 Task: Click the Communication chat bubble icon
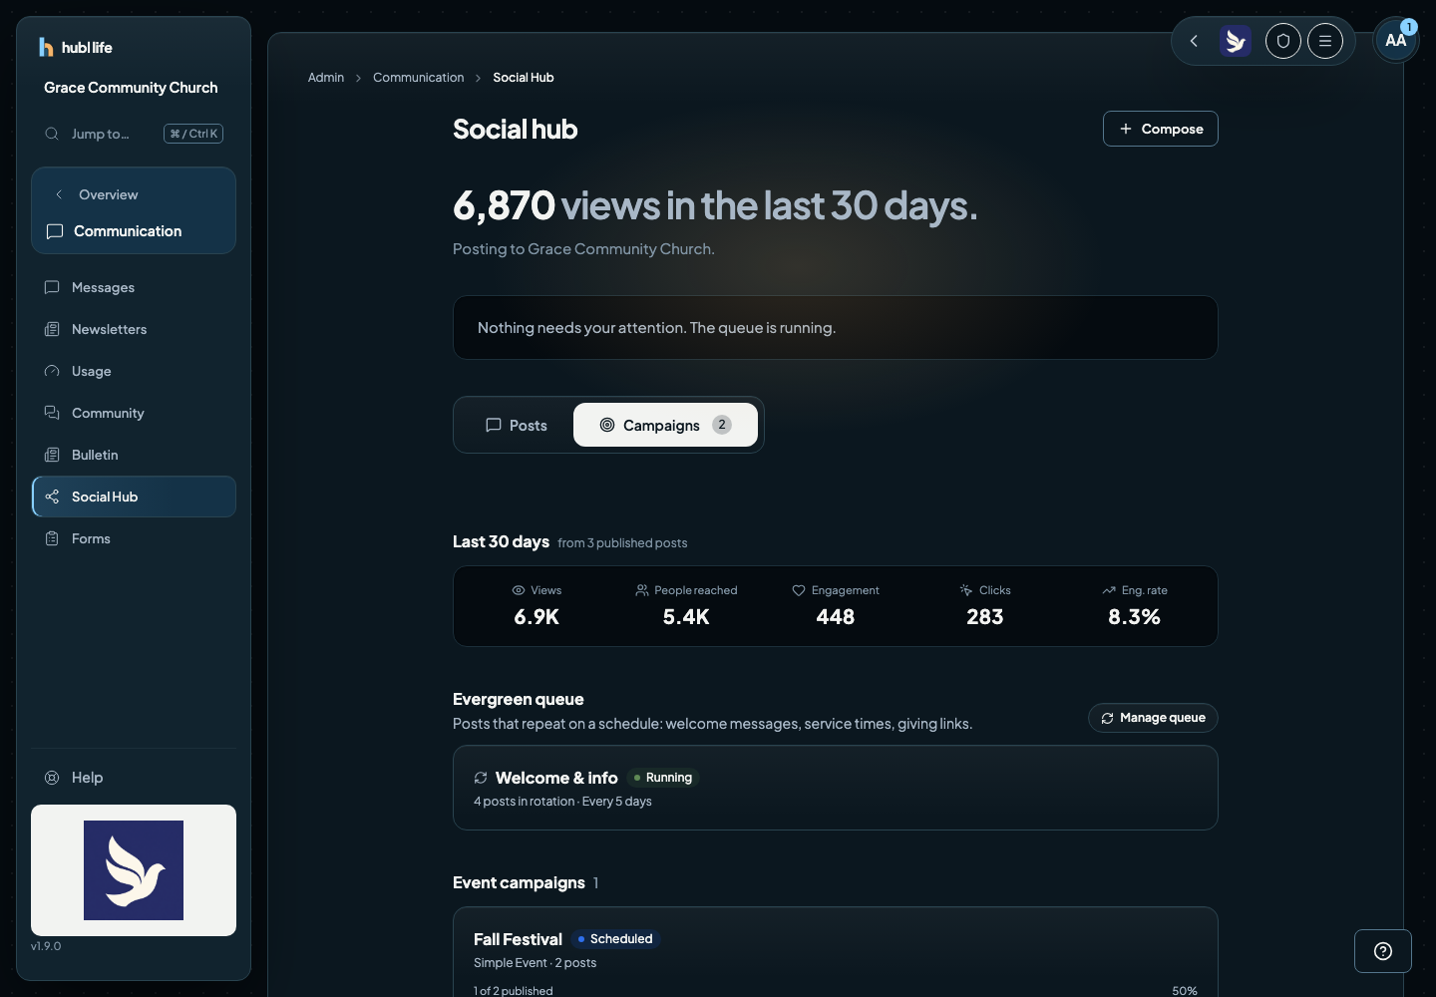55,231
